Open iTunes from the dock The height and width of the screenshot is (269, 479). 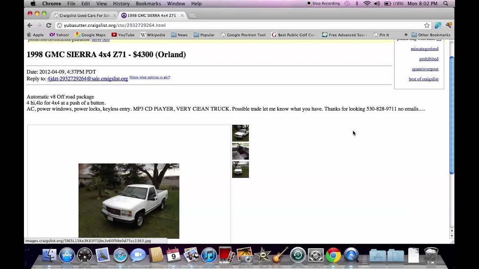click(209, 255)
